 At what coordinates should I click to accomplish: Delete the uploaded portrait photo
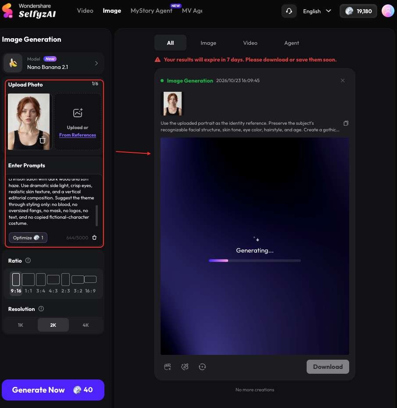click(x=43, y=140)
